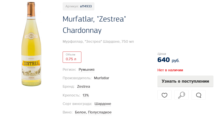Click the 'Сорт винограда:' label
This screenshot has height=116, width=218.
[77, 104]
